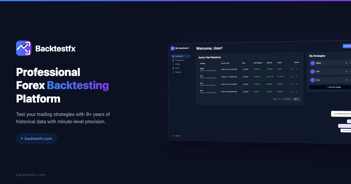Edit the BBMA strategy pencil icon

346,63
